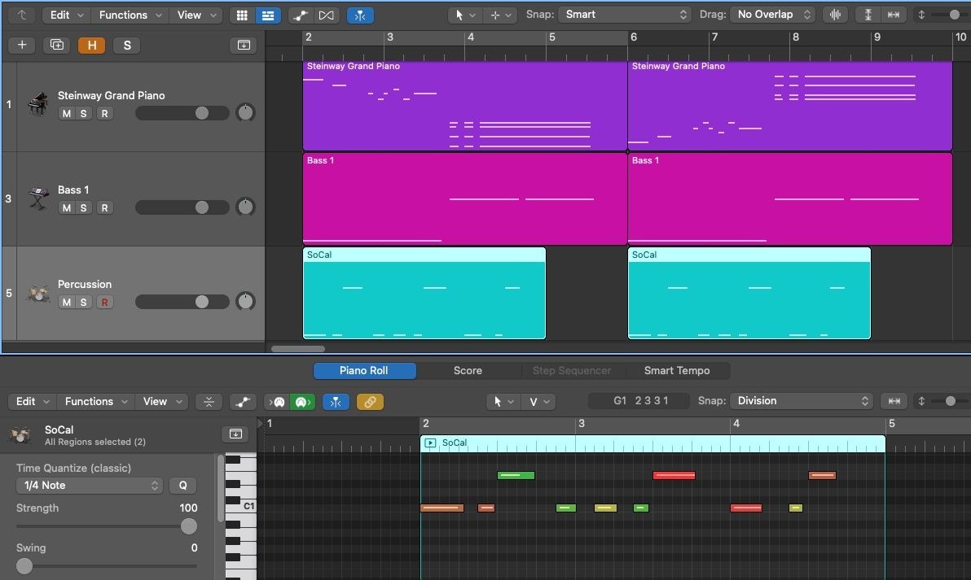This screenshot has width=971, height=580.
Task: Toggle Catch Playhead in Tracks toolbar
Action: (x=360, y=15)
